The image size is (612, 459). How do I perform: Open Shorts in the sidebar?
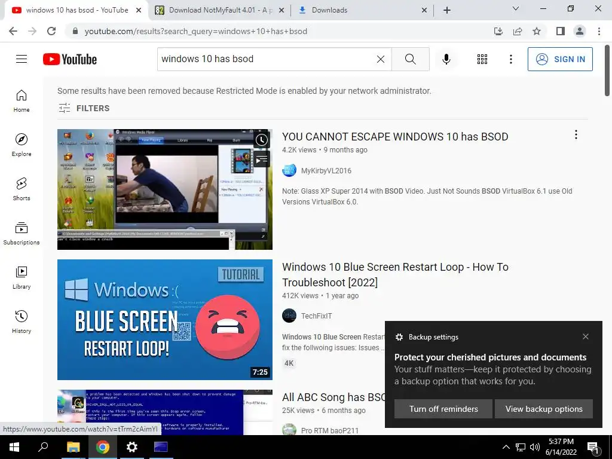pyautogui.click(x=22, y=189)
